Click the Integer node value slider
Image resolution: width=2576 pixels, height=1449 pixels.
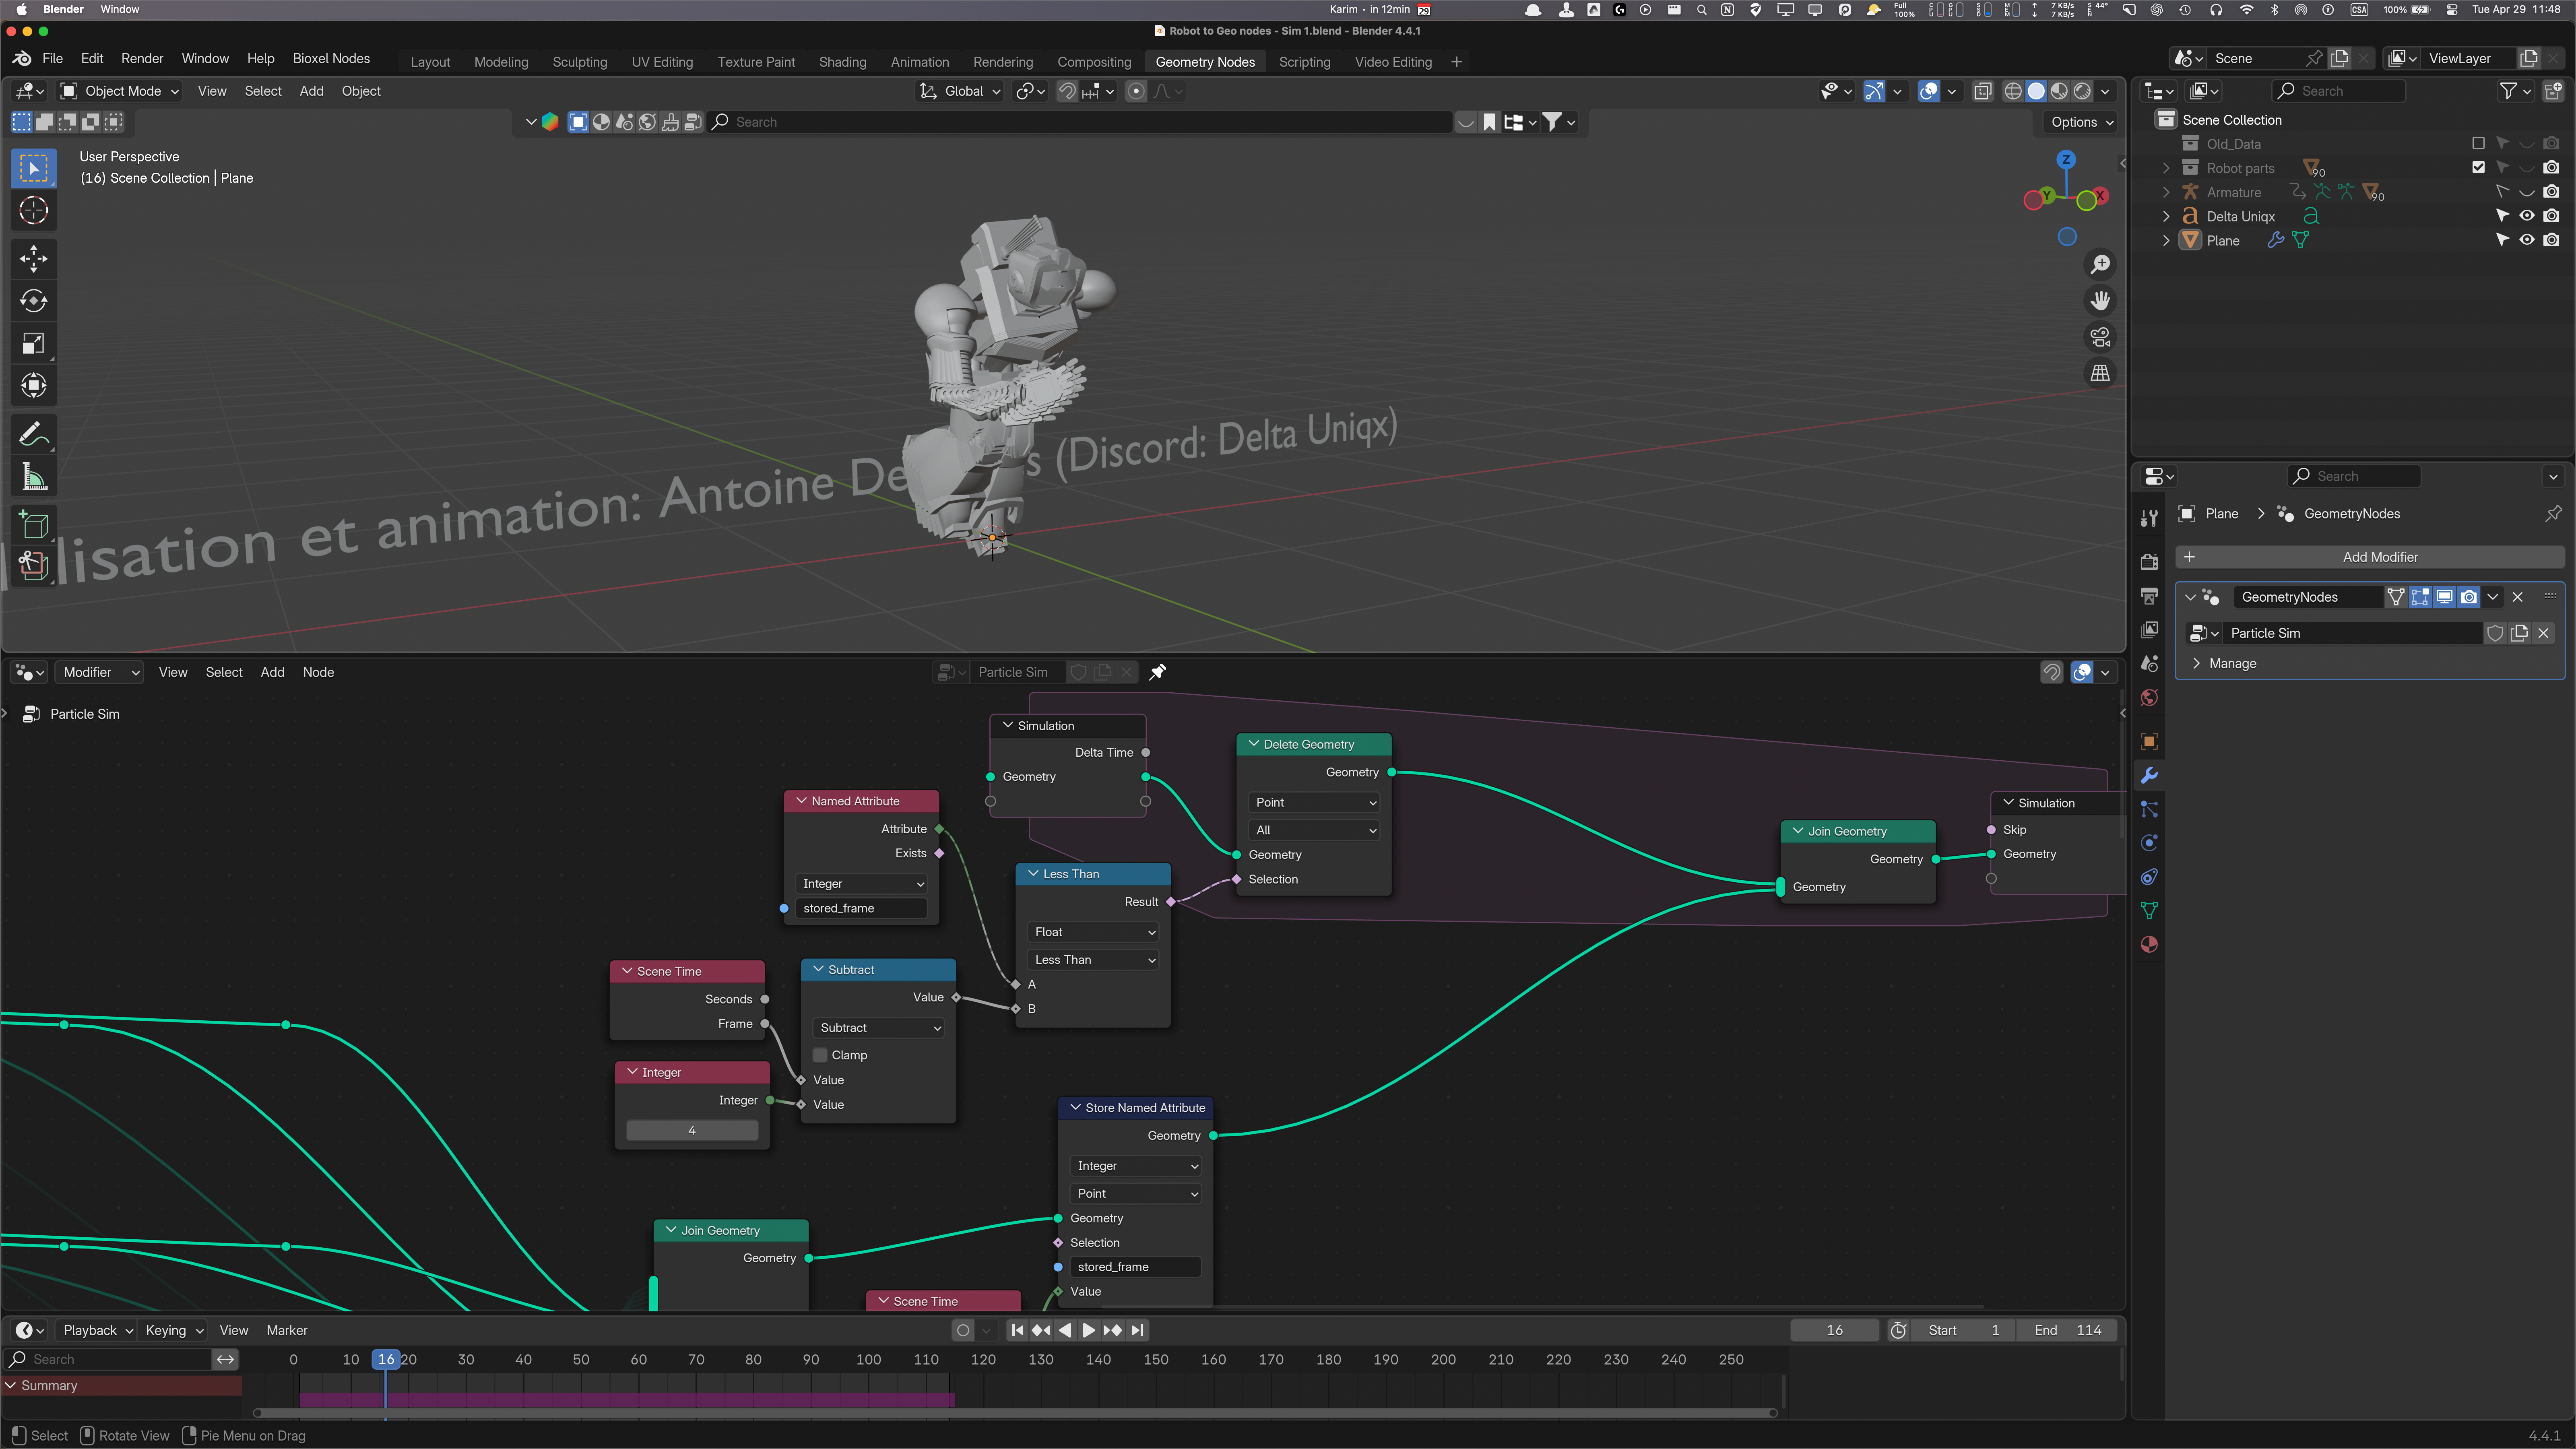click(x=692, y=1130)
